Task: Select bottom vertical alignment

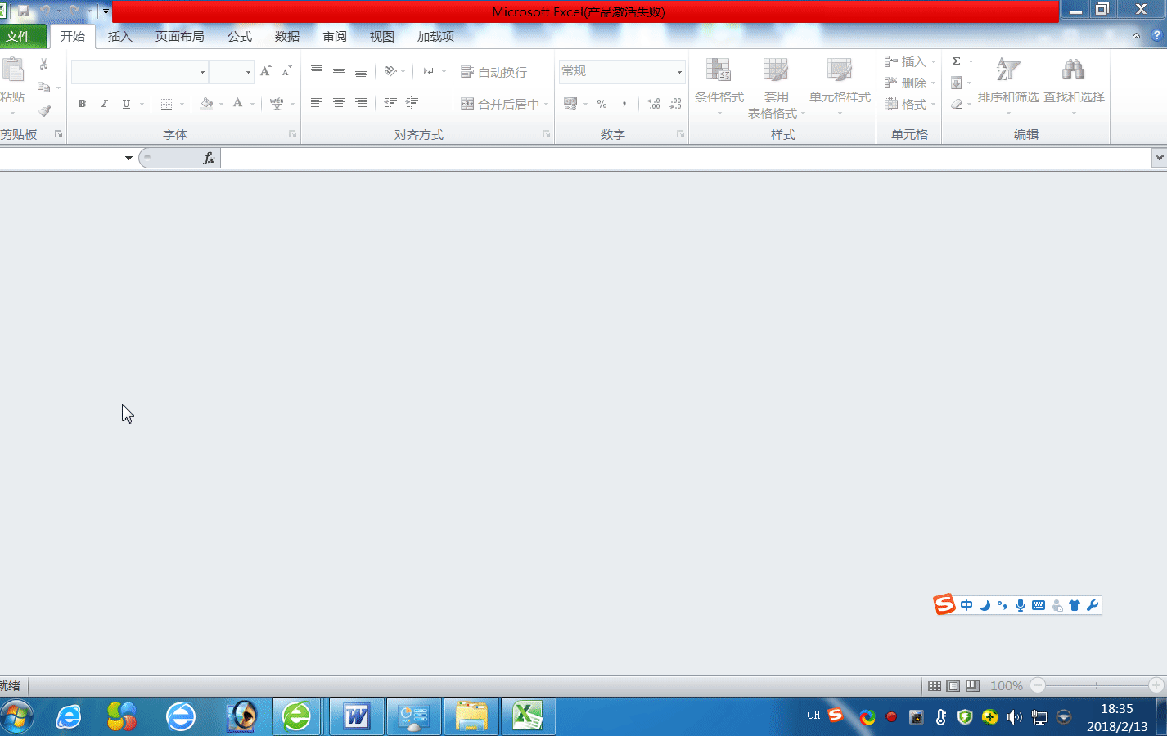Action: click(361, 71)
